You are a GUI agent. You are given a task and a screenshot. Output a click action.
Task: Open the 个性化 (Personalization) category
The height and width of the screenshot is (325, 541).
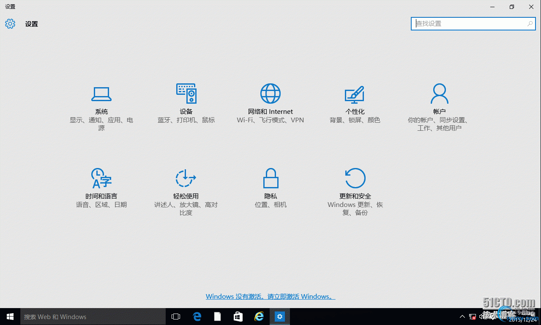[355, 104]
